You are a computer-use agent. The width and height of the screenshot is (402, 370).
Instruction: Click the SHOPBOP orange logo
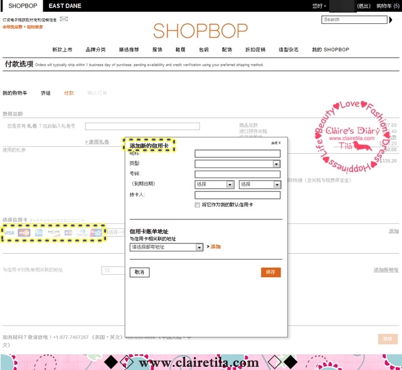click(201, 31)
